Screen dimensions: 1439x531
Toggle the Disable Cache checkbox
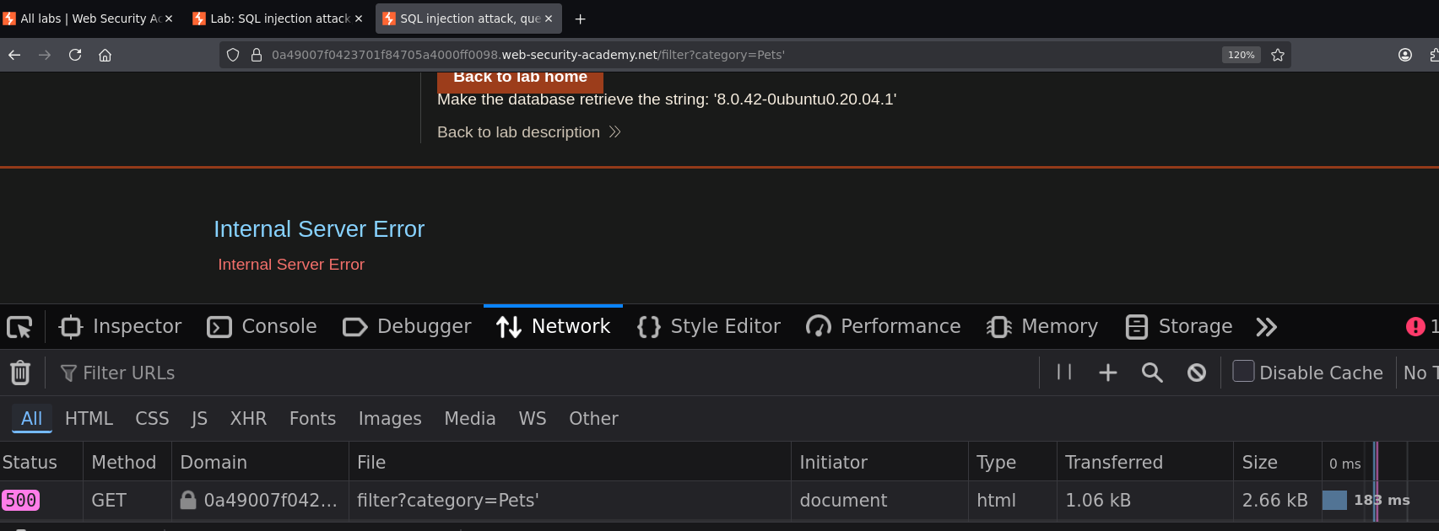click(x=1243, y=372)
